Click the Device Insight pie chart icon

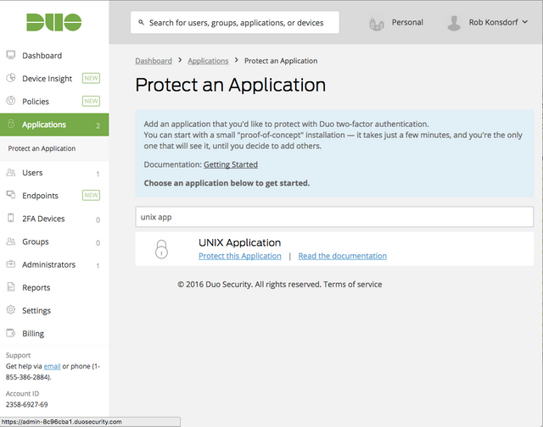point(11,78)
